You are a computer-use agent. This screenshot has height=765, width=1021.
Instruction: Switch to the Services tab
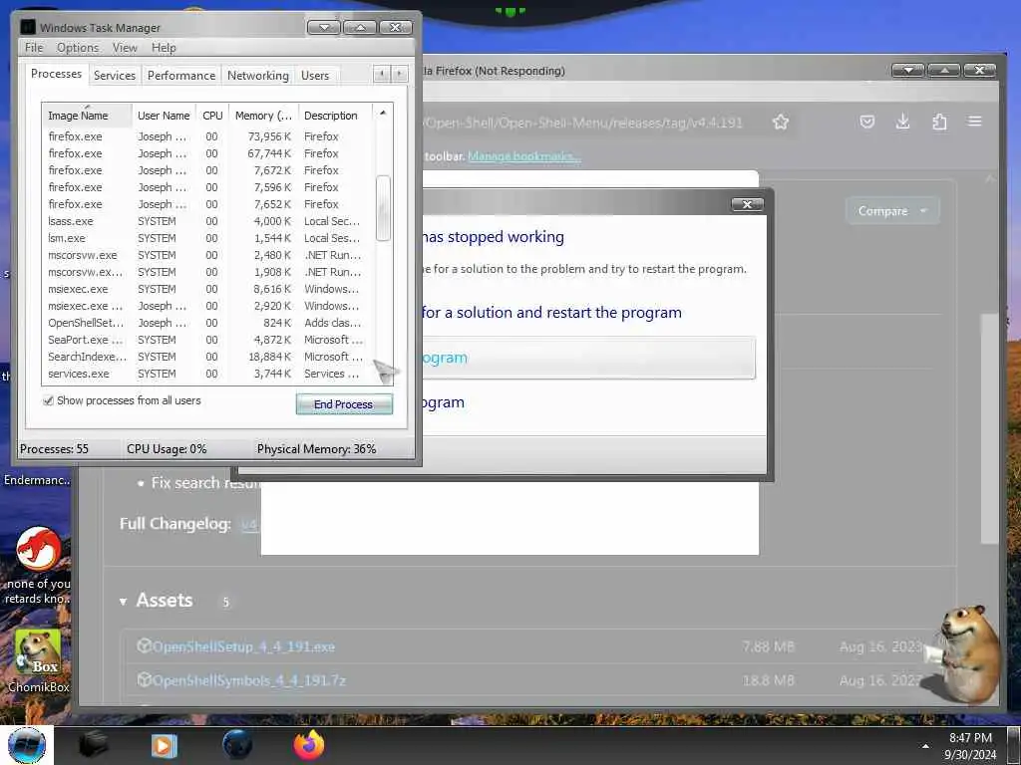click(x=115, y=76)
